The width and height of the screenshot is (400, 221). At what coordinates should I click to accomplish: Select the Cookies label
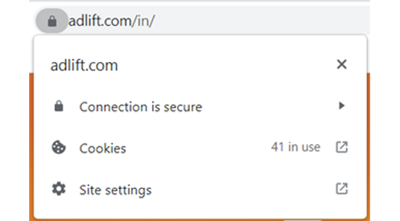pyautogui.click(x=103, y=148)
